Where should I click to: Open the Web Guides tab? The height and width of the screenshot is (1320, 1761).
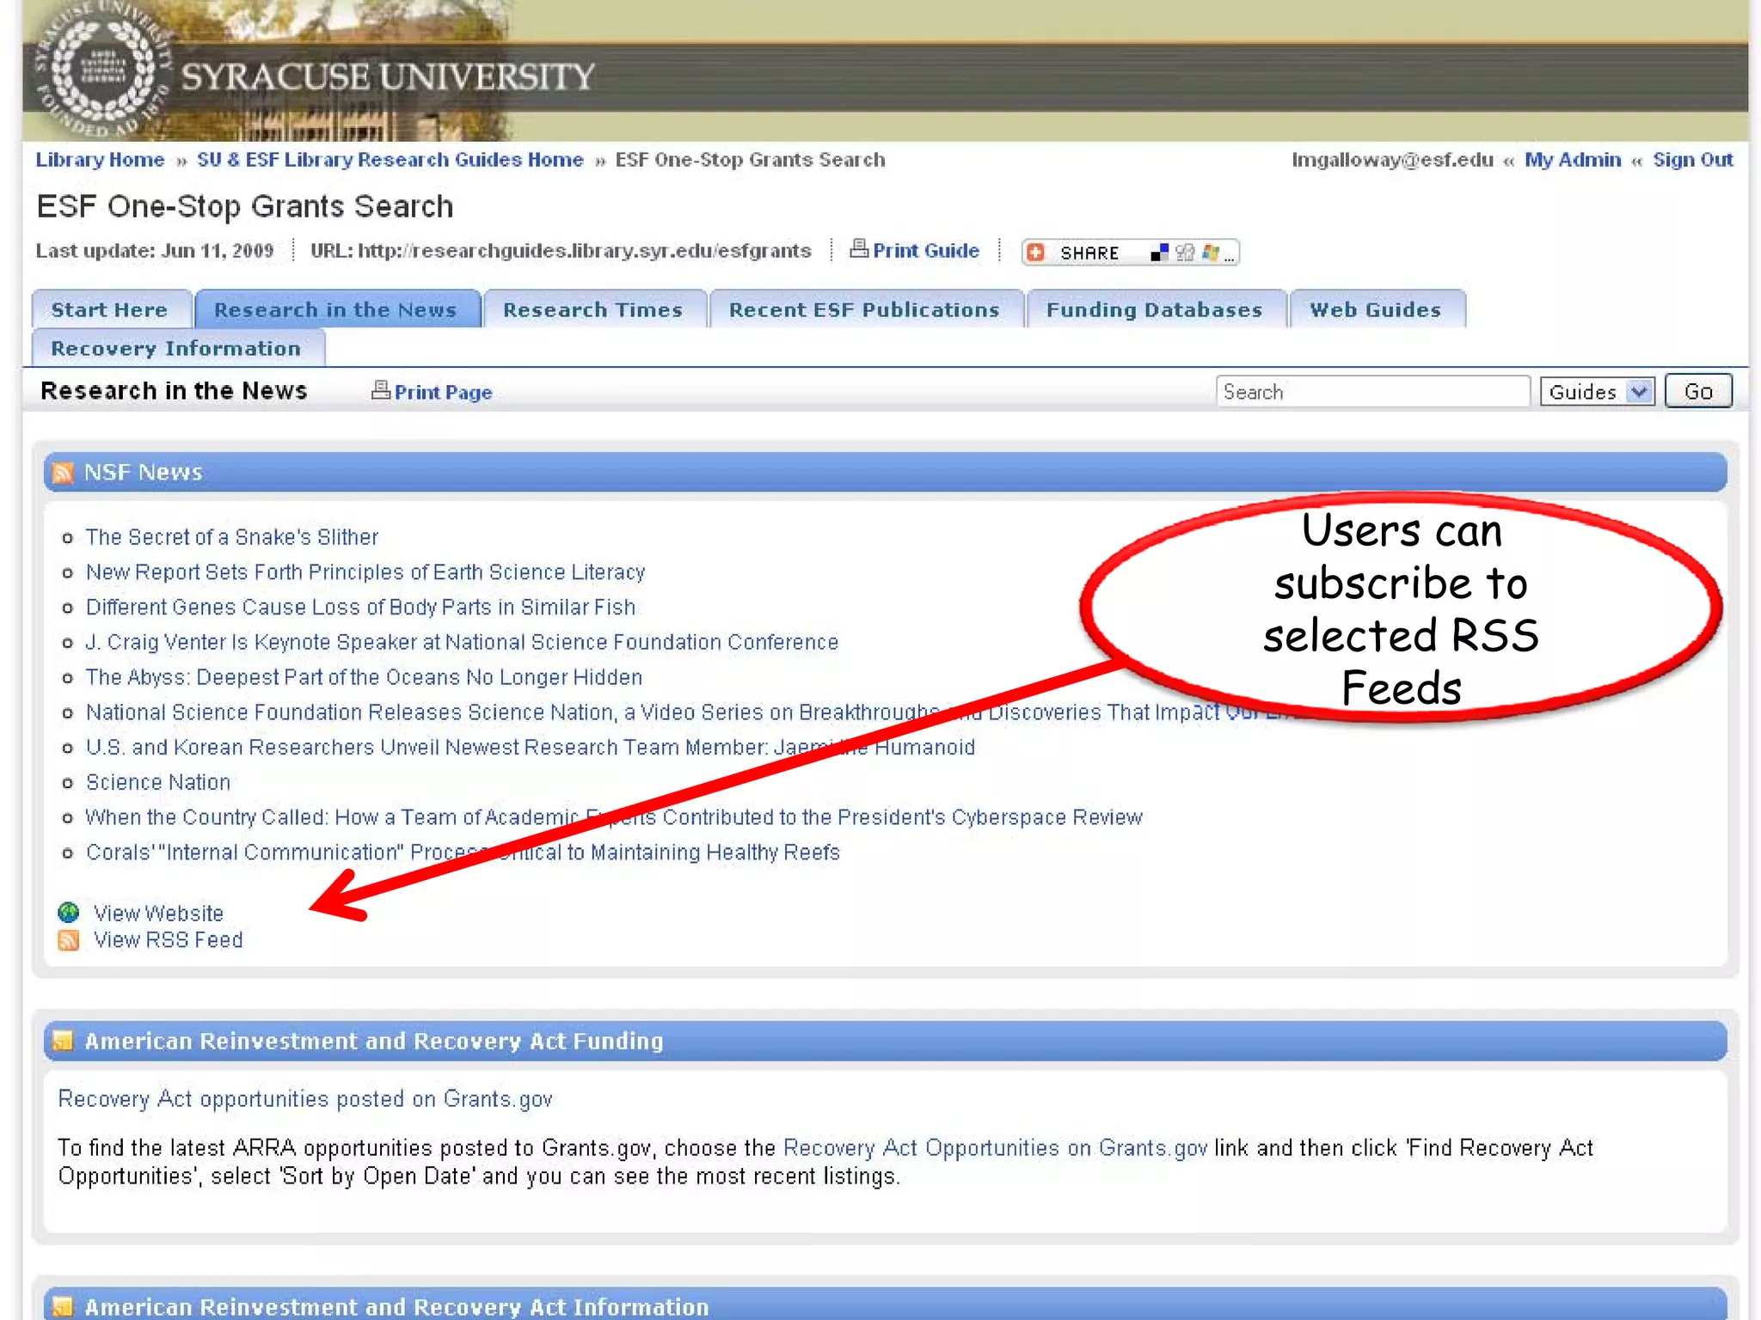tap(1376, 309)
